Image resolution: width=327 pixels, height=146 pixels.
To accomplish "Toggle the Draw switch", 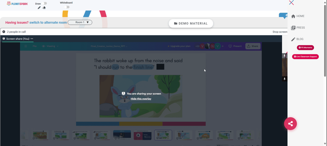I will pos(44,3).
